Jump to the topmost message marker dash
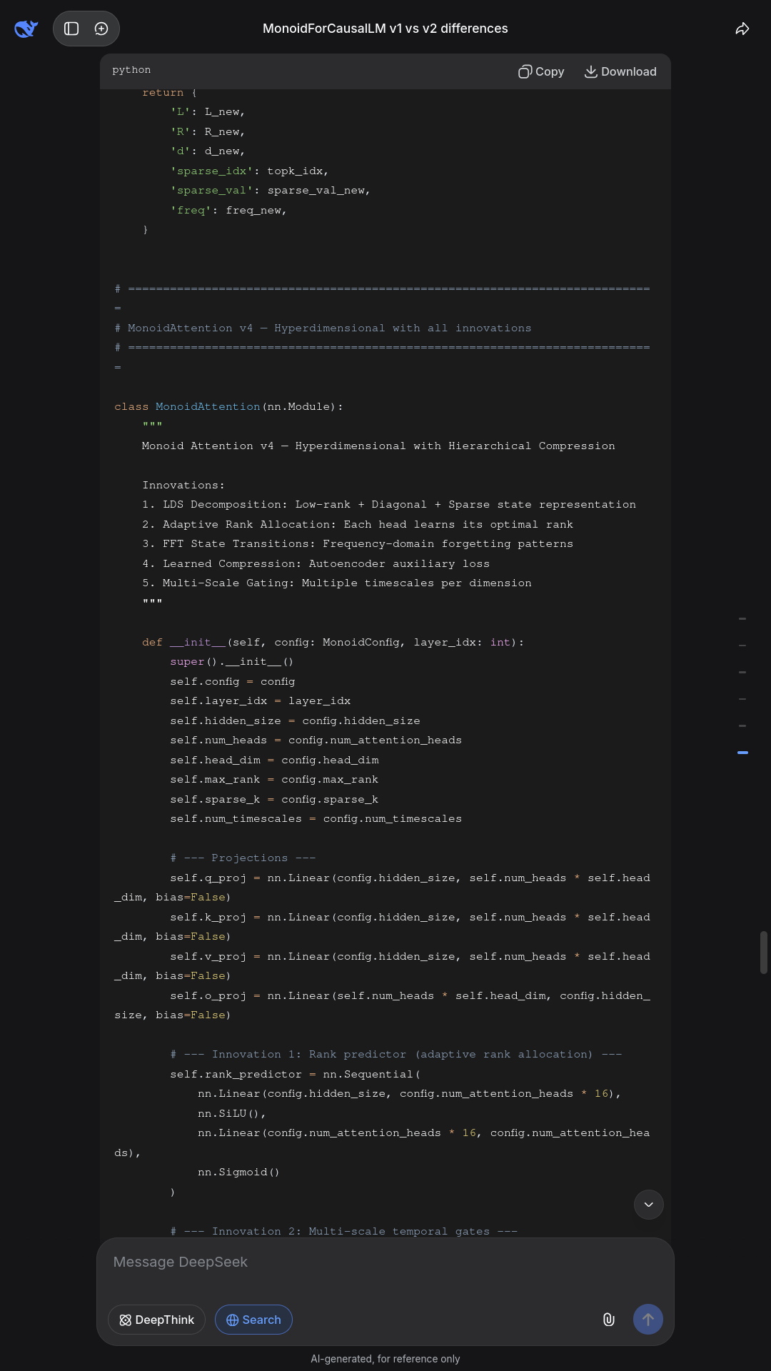The image size is (771, 1371). point(742,618)
